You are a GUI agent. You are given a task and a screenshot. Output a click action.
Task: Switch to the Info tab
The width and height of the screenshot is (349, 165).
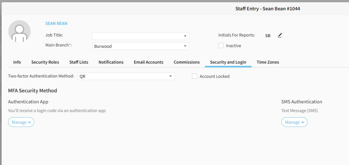click(17, 62)
